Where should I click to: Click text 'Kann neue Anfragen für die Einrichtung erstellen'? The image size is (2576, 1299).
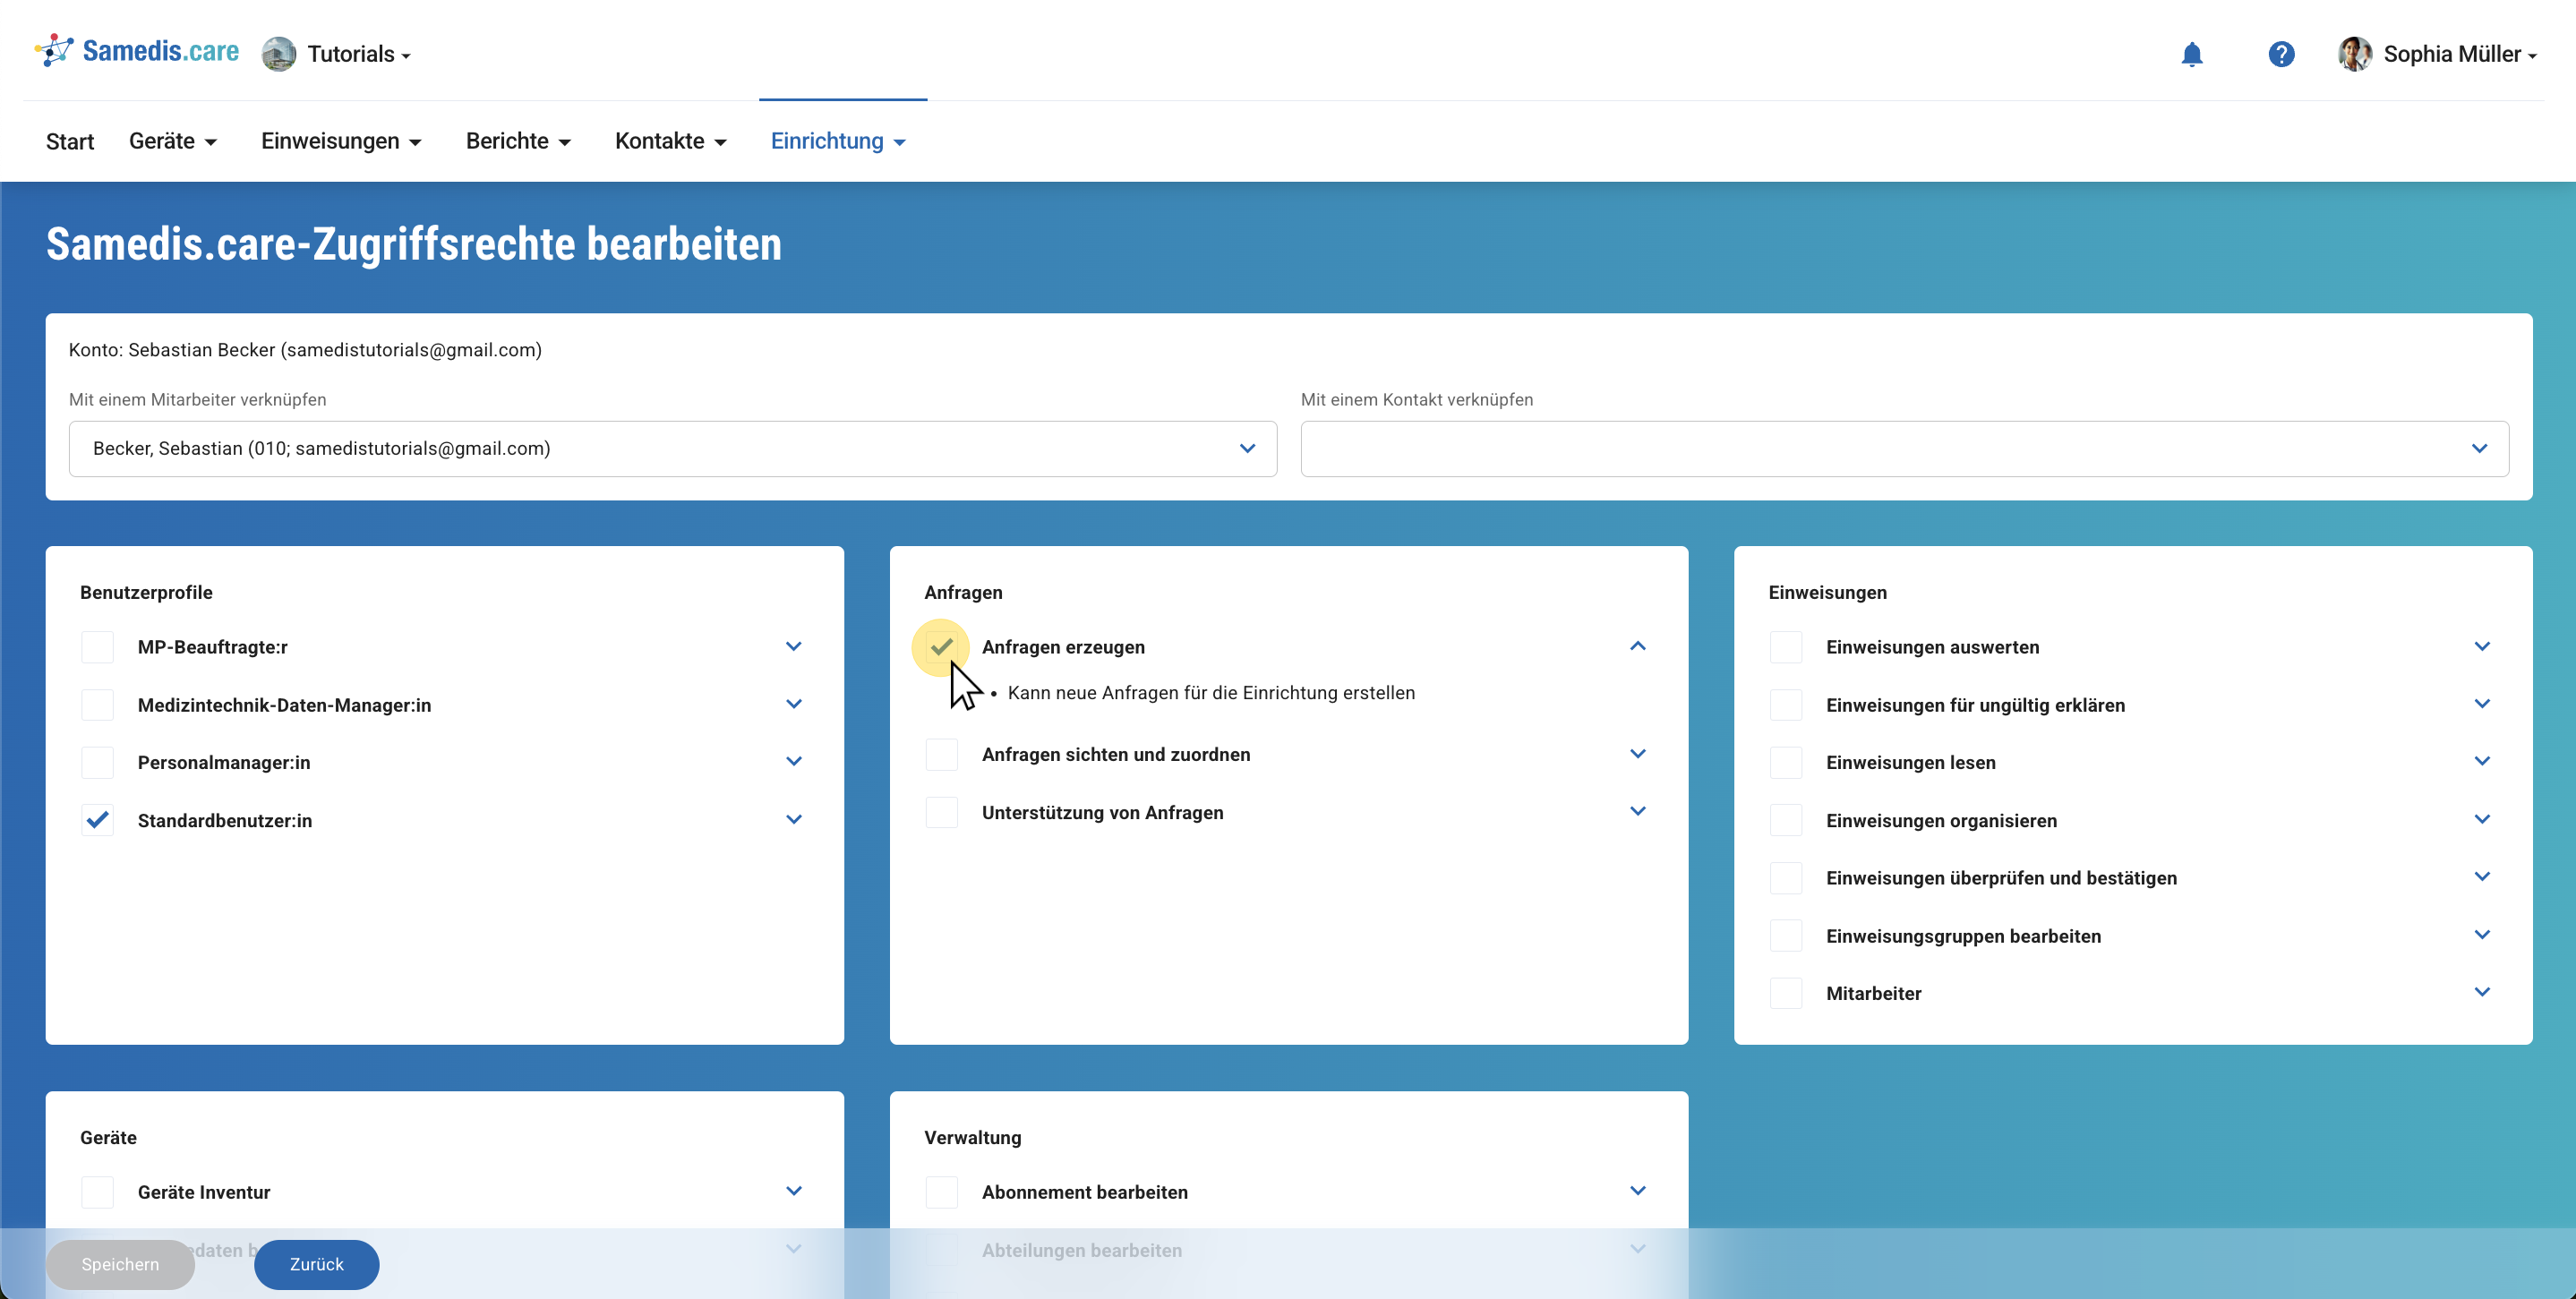pos(1211,693)
